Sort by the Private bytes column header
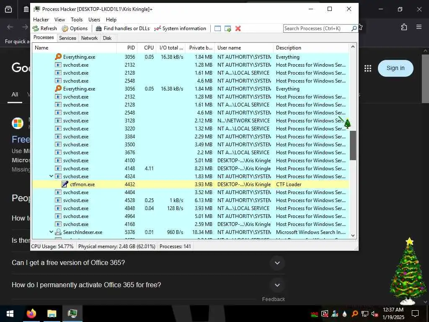429x322 pixels. (200, 48)
